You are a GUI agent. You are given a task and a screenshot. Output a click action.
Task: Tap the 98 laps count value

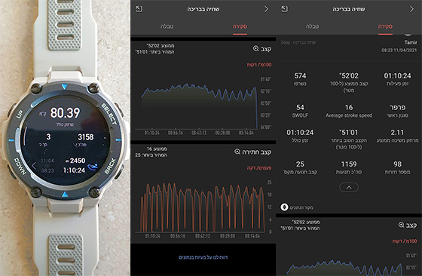coord(398,164)
